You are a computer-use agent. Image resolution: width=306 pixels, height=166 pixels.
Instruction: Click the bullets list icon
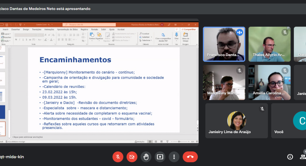click(59, 35)
